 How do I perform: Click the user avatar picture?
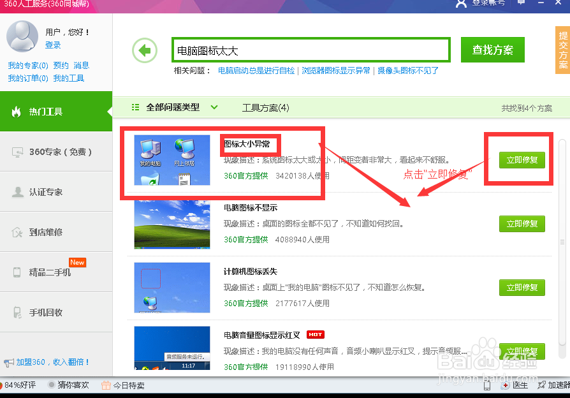click(x=22, y=36)
